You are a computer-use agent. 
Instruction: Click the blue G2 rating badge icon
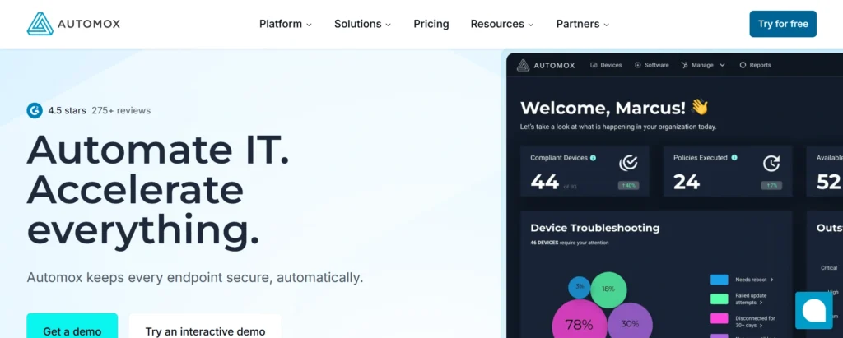(x=35, y=111)
